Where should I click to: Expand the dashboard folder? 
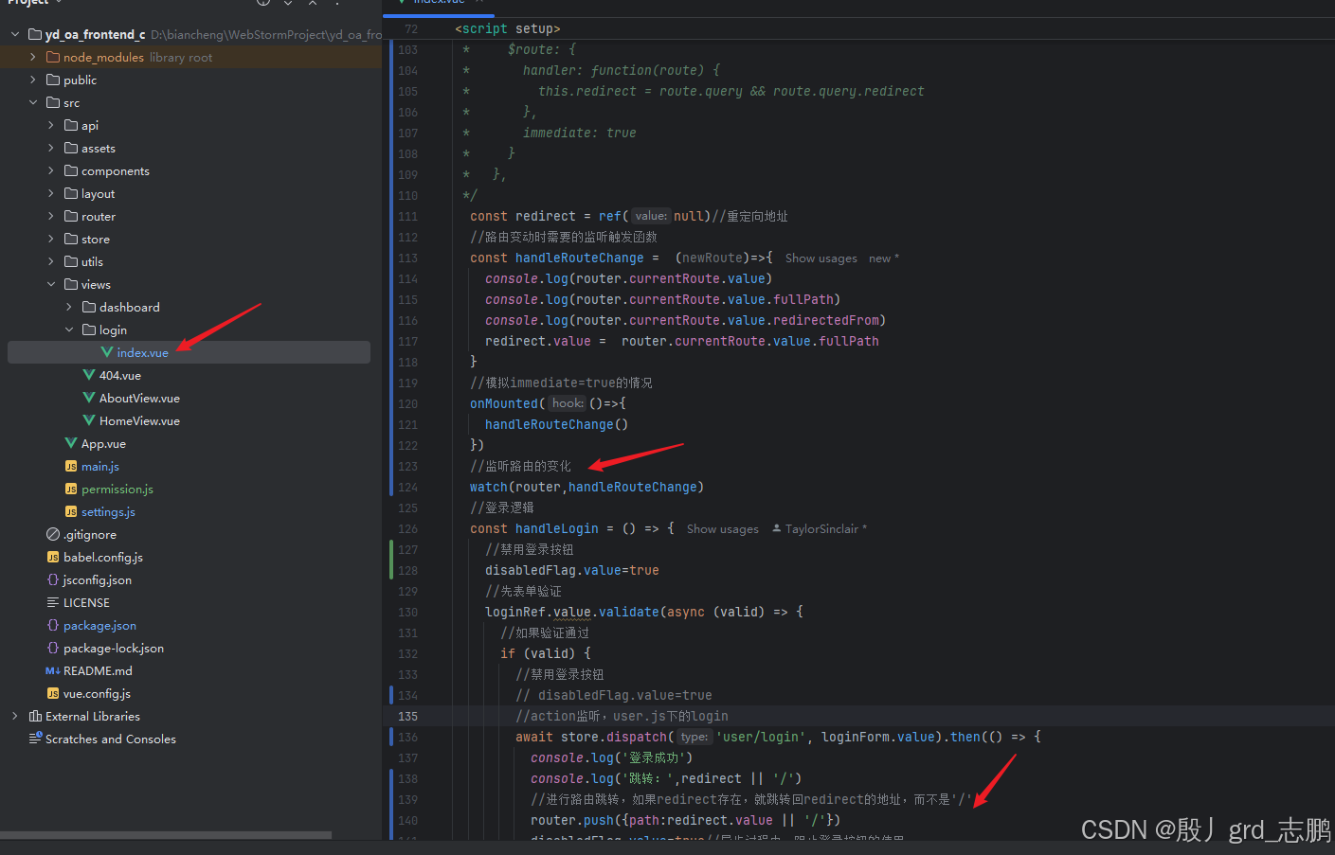(69, 308)
